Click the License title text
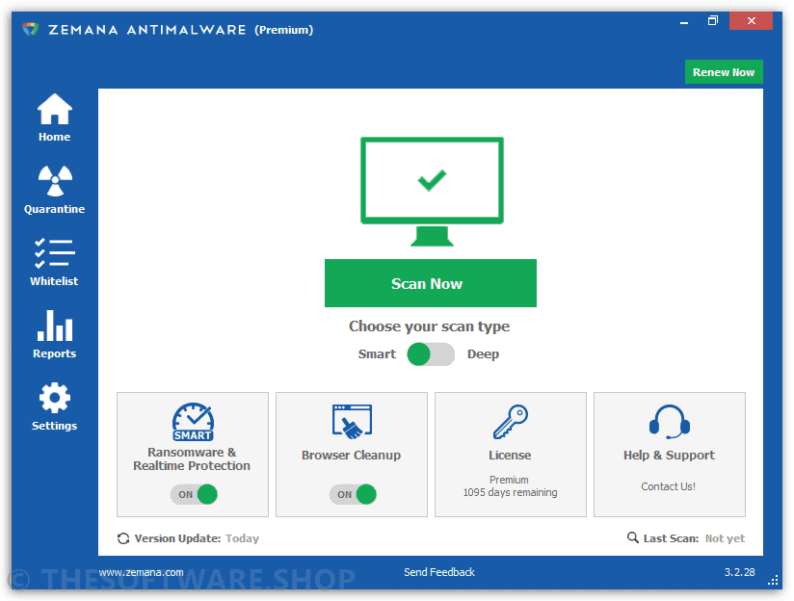 click(x=510, y=456)
